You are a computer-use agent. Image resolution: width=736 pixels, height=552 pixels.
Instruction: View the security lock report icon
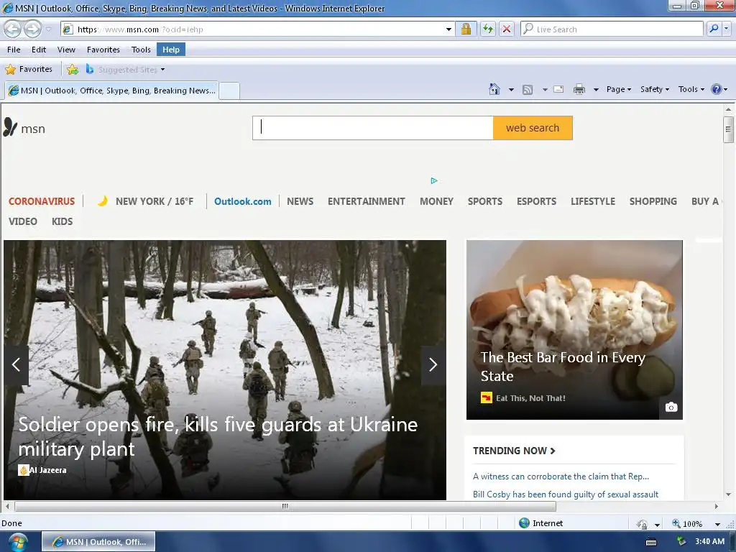coord(466,29)
